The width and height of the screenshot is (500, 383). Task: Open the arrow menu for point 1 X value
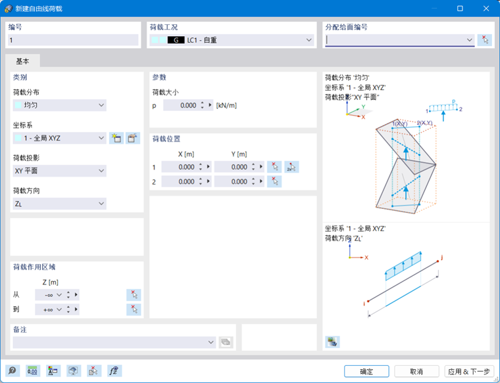click(209, 167)
